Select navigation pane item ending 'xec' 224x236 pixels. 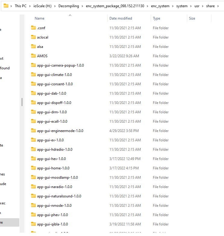3,203
